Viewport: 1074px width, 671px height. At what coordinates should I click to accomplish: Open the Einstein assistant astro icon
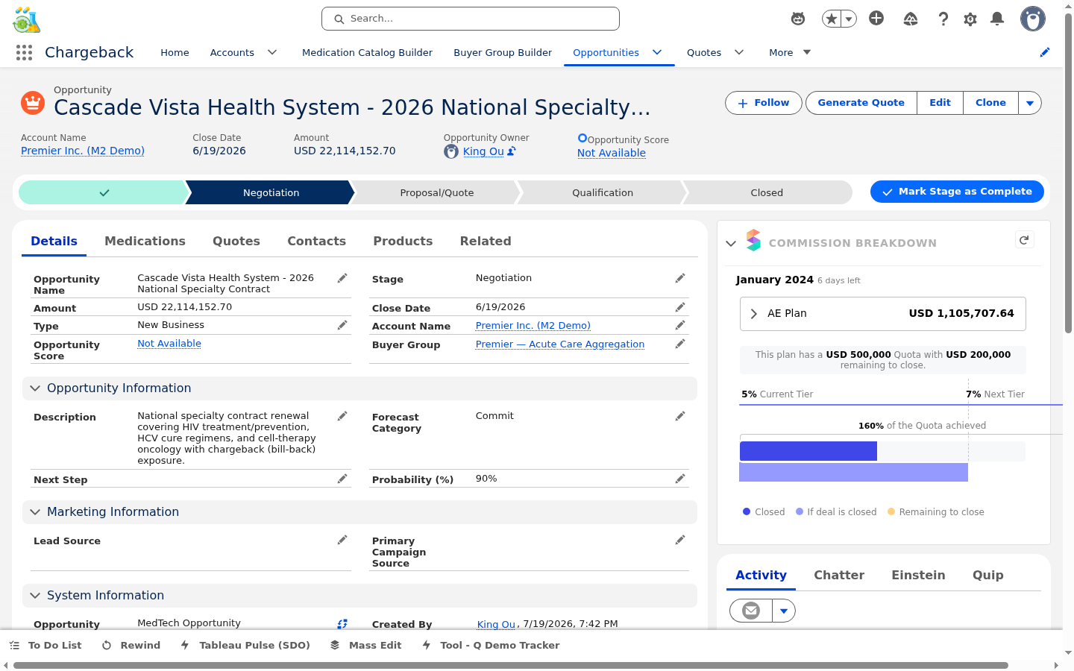coord(798,19)
